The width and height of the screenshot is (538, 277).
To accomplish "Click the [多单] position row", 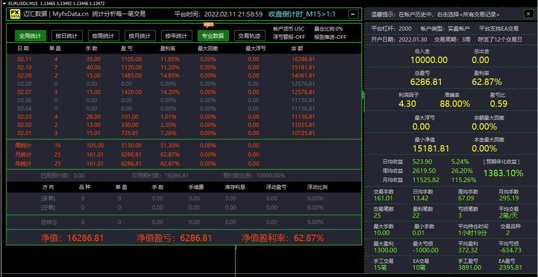I will pyautogui.click(x=184, y=198).
